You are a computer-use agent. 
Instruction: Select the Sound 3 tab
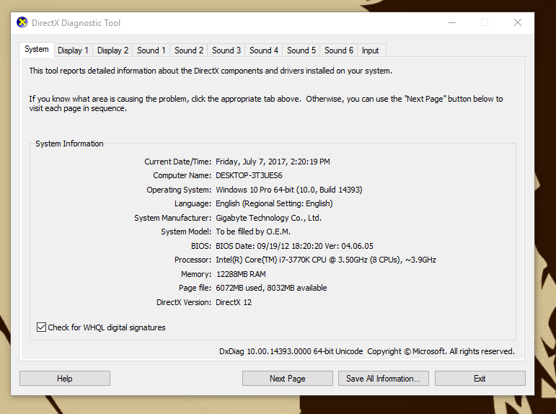coord(226,50)
